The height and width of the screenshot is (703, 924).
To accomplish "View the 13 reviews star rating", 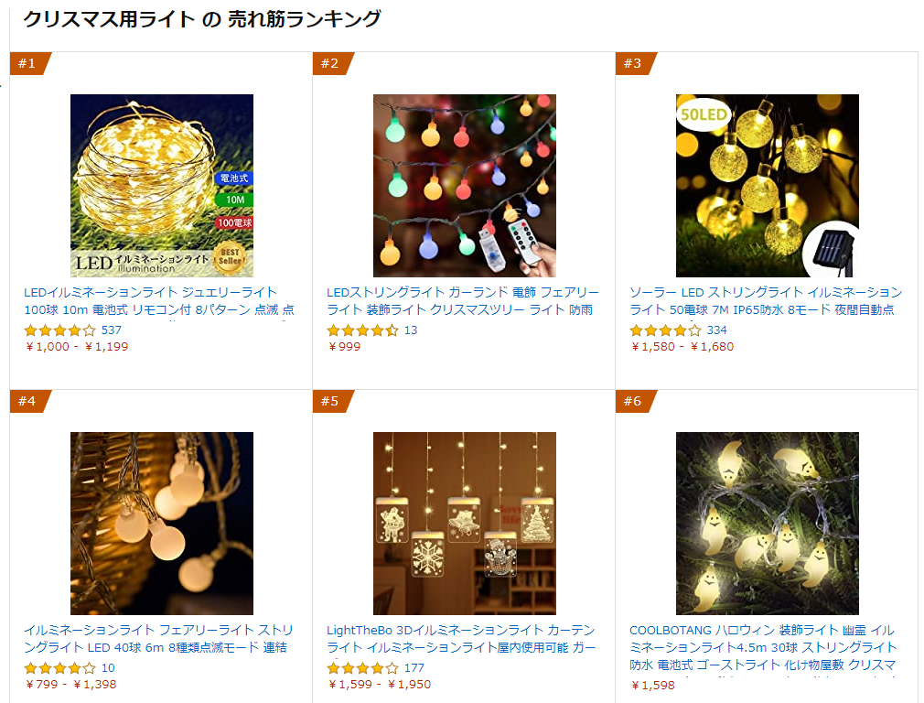I will pos(362,330).
